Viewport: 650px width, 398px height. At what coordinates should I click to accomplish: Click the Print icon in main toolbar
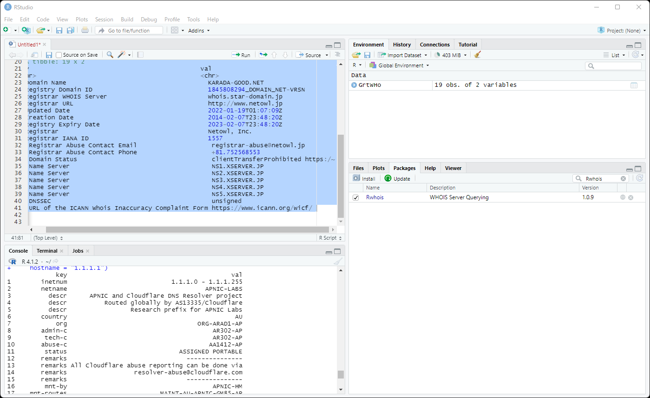(x=85, y=30)
